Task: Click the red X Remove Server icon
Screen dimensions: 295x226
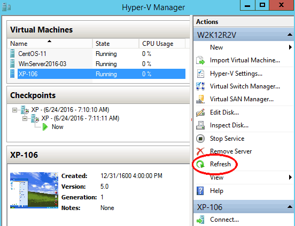Action: click(200, 151)
